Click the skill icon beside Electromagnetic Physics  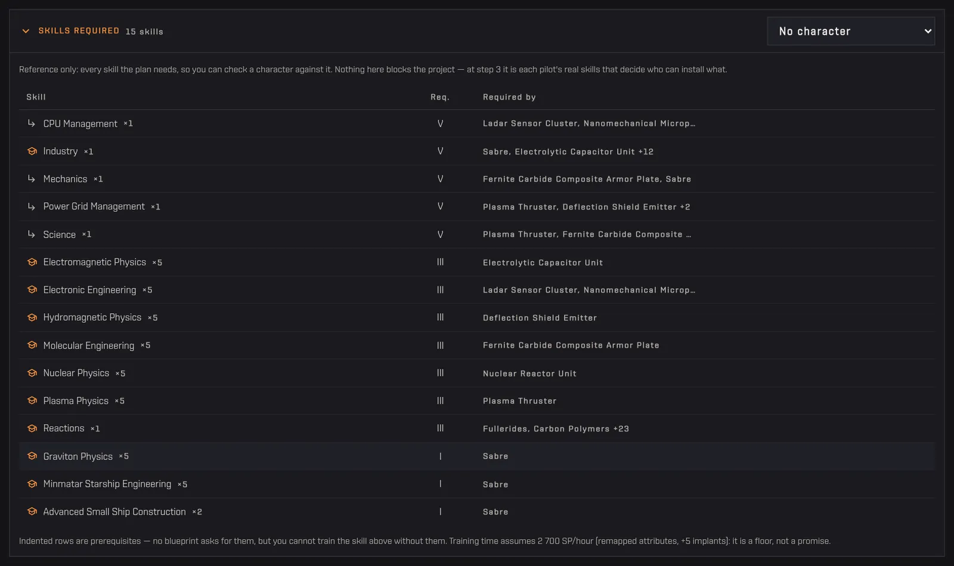click(32, 262)
